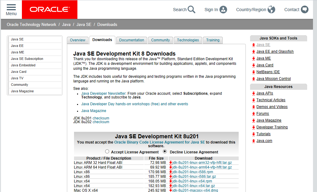The height and width of the screenshot is (192, 317).
Task: Click red arrow icon beside Java Card in the Java SDKs and Tools list
Action: pyautogui.click(x=253, y=65)
